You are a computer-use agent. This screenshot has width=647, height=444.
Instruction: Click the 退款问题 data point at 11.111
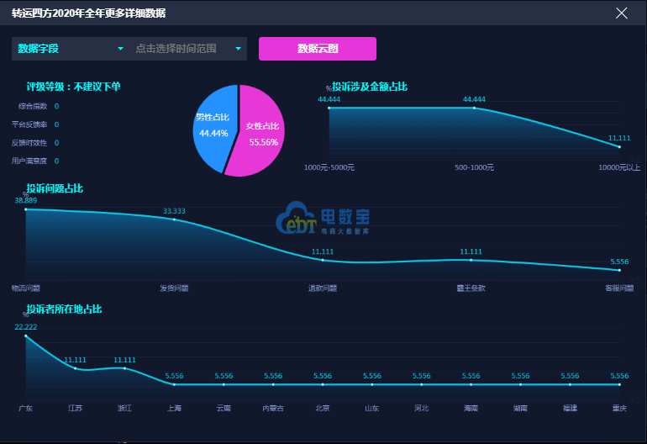(323, 260)
